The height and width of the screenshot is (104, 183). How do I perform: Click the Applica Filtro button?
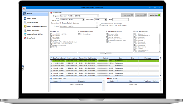coord(155,15)
